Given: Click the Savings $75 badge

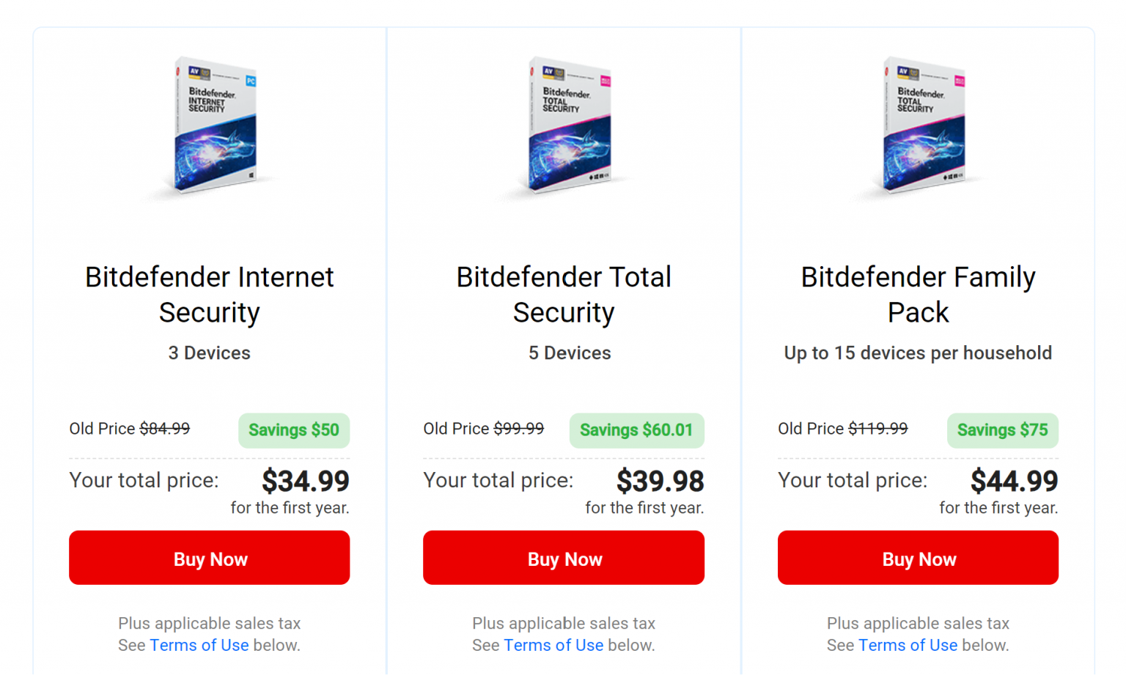Looking at the screenshot, I should click(x=1002, y=430).
